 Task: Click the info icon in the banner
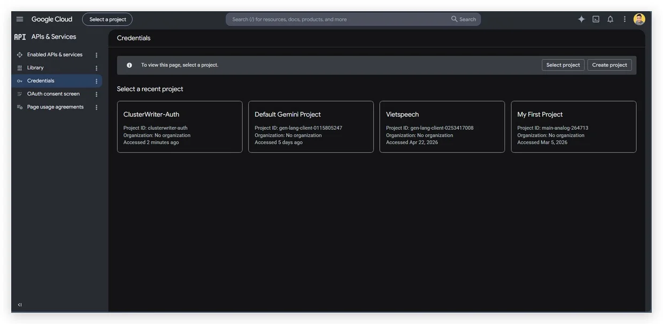tap(129, 65)
